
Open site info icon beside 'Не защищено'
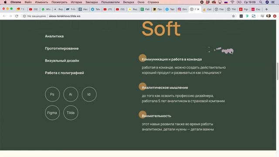[x=24, y=16]
